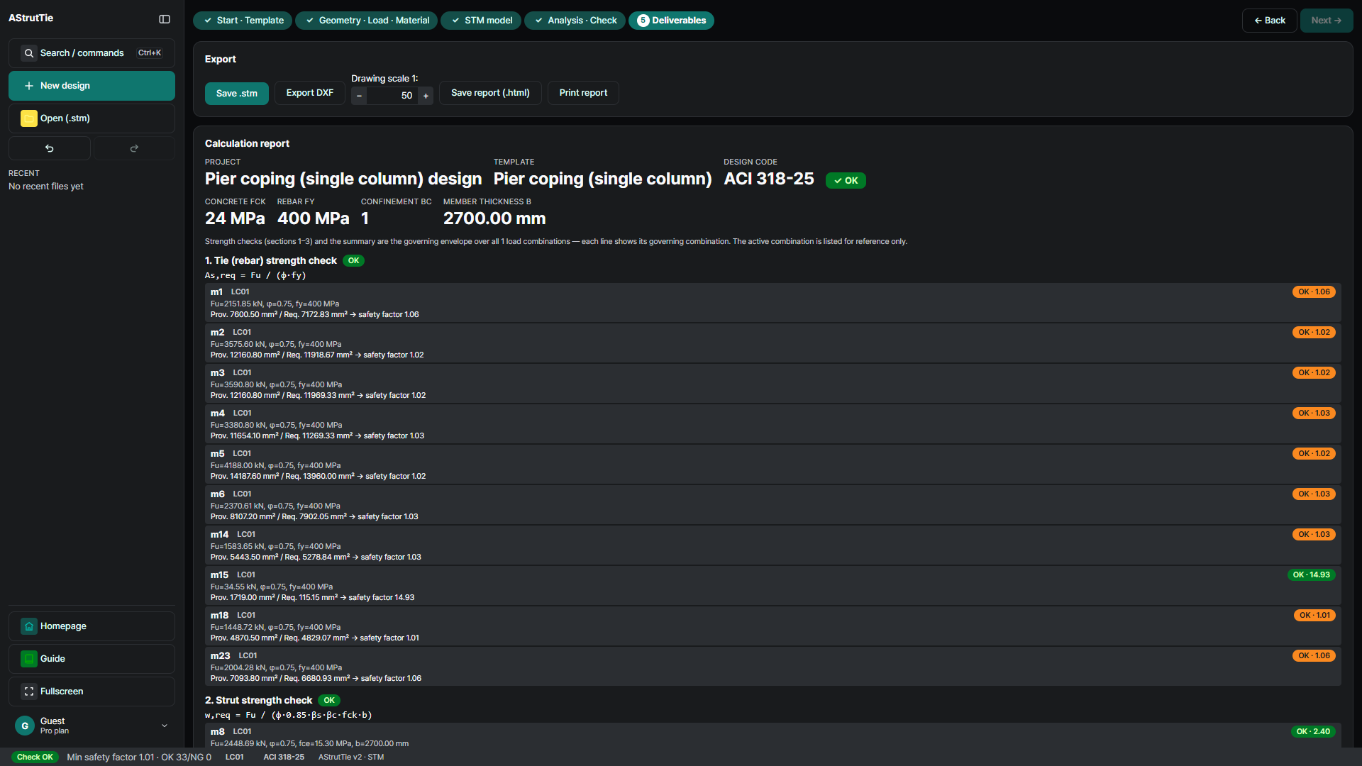
Task: Click the project name heading
Action: point(343,179)
